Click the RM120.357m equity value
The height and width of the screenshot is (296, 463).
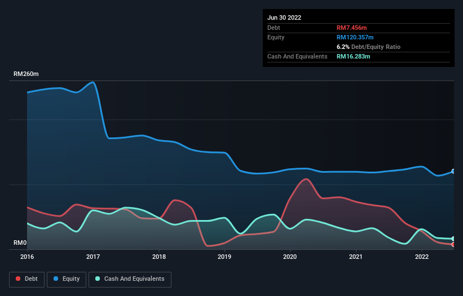(355, 37)
